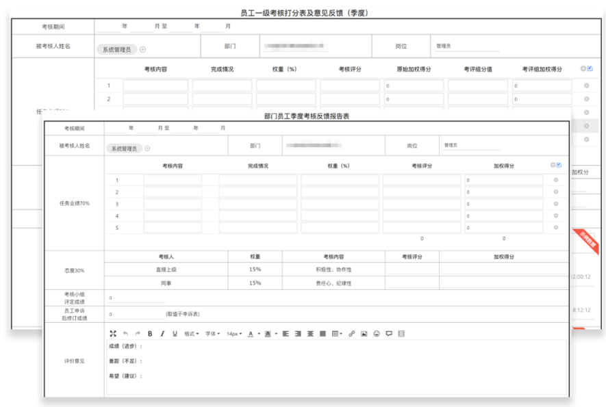The image size is (606, 407).
Task: Select the 系统管理员 tag in the front form
Action: pyautogui.click(x=124, y=148)
